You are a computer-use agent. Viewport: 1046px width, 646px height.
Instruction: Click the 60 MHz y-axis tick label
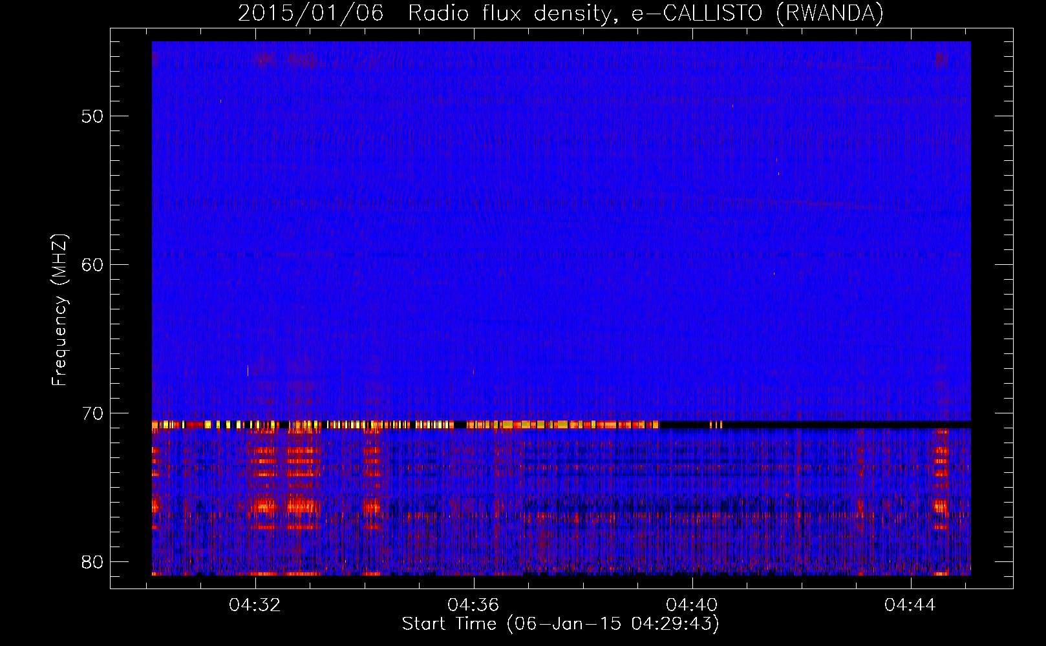92,265
